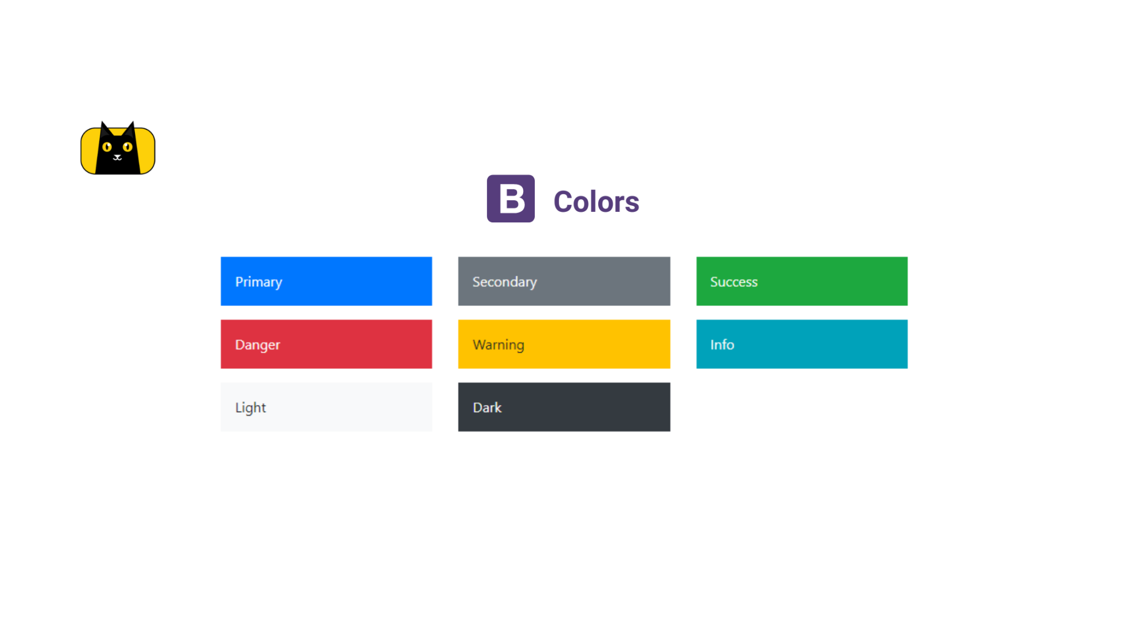Select the Bootstrap logo icon
Image resolution: width=1128 pixels, height=634 pixels.
pos(511,198)
